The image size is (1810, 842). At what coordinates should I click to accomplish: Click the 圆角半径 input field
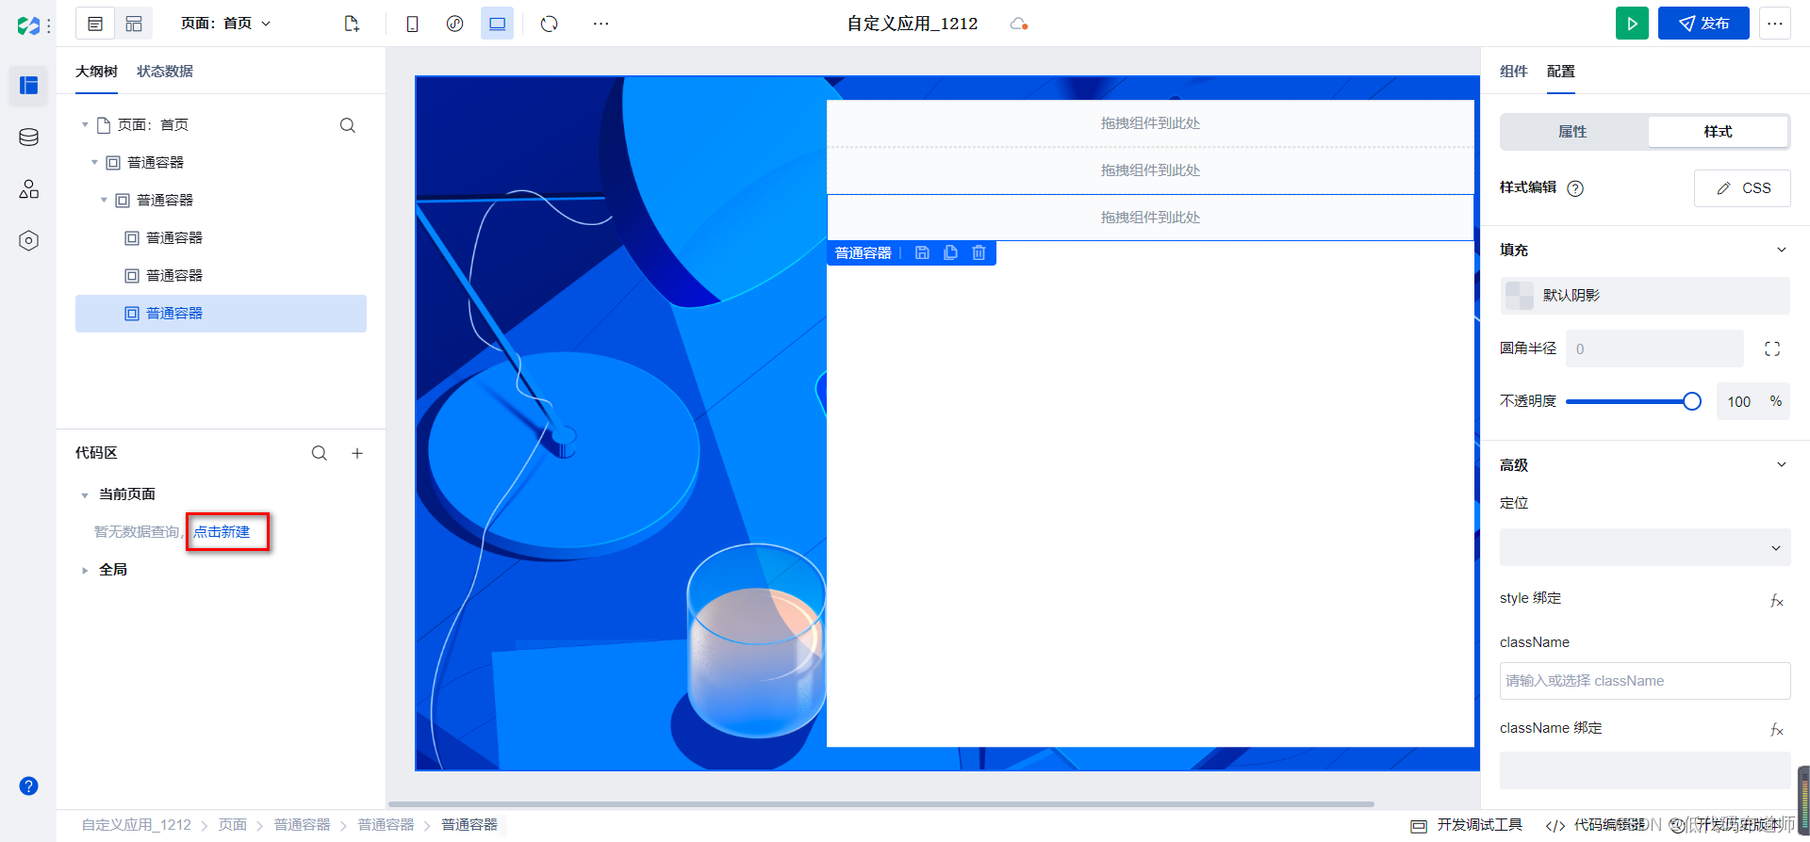click(1654, 348)
